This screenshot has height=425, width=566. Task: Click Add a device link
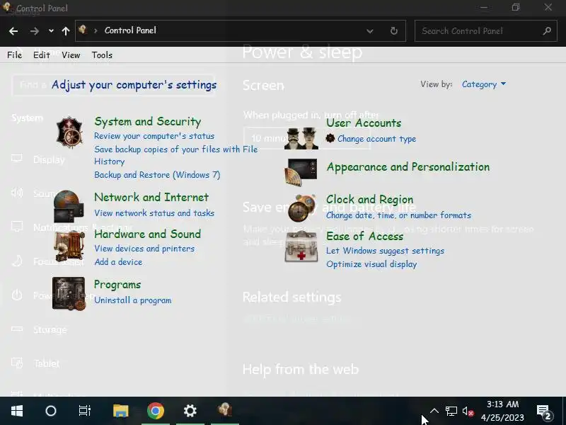click(118, 262)
